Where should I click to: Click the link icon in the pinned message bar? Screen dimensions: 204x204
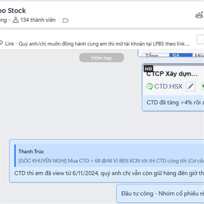1,43
